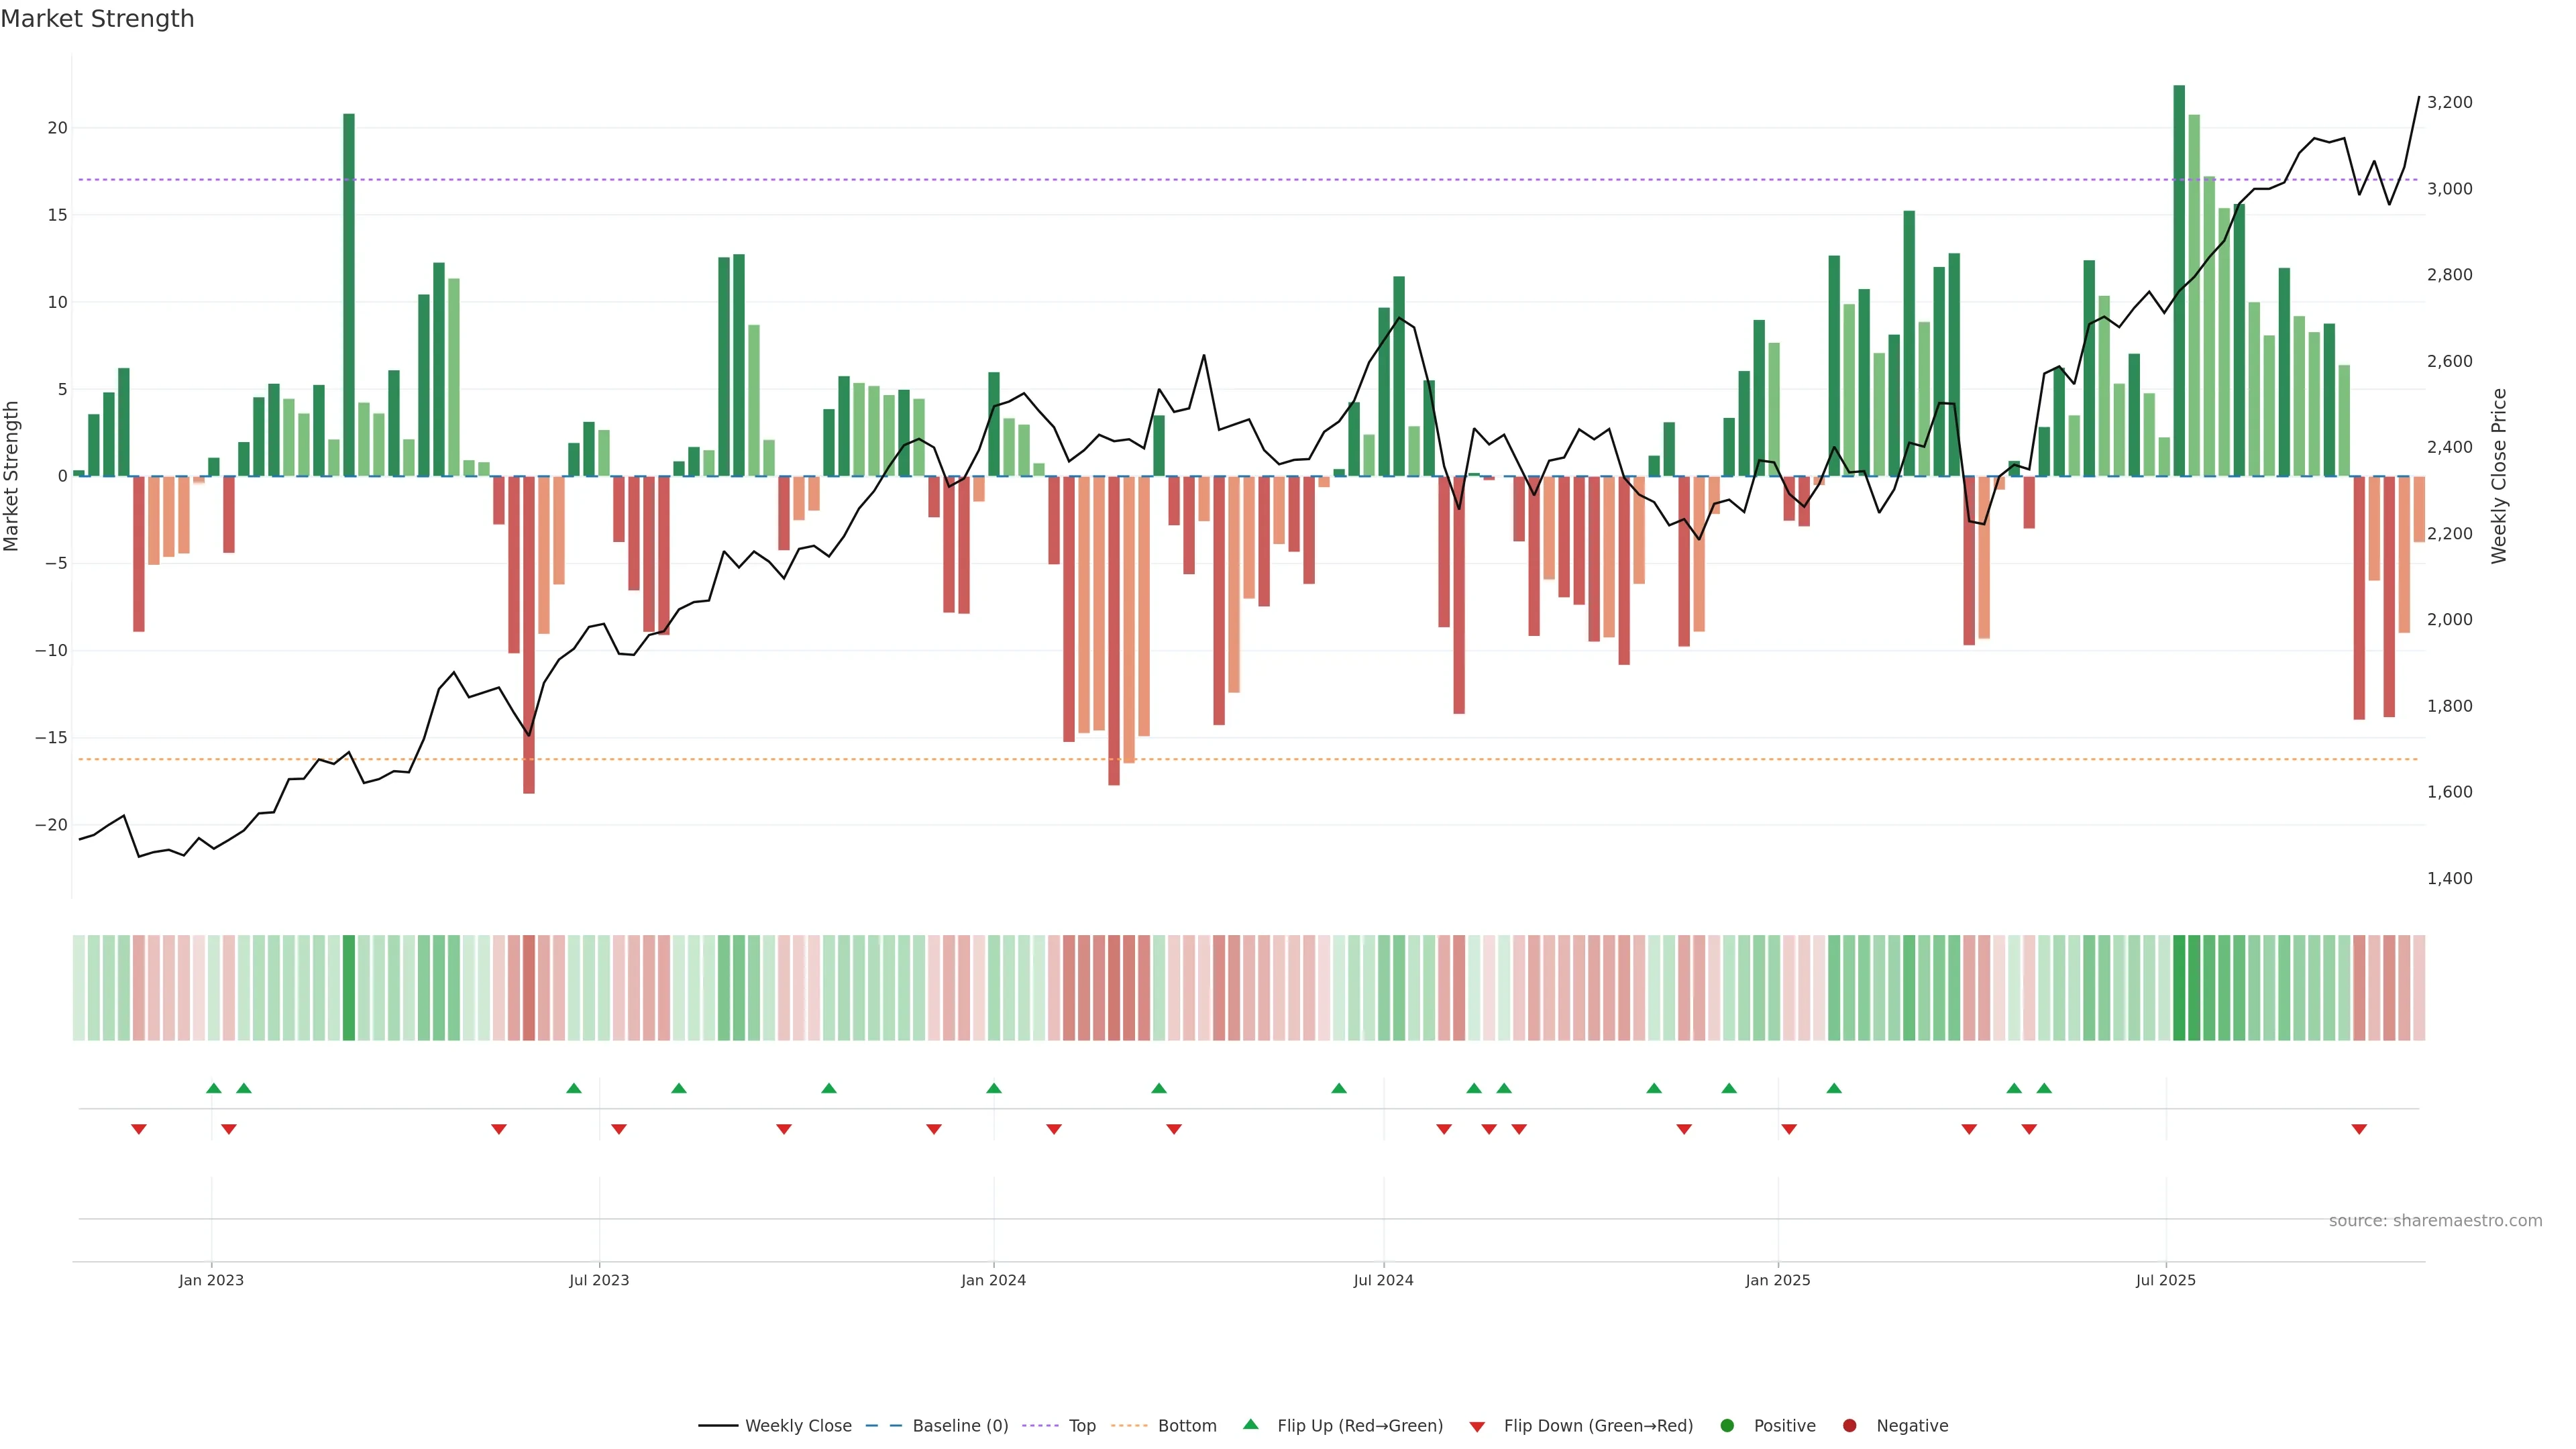Click the Flip Down red triangle legend icon
Viewport: 2576px width, 1449px height.
1477,1427
